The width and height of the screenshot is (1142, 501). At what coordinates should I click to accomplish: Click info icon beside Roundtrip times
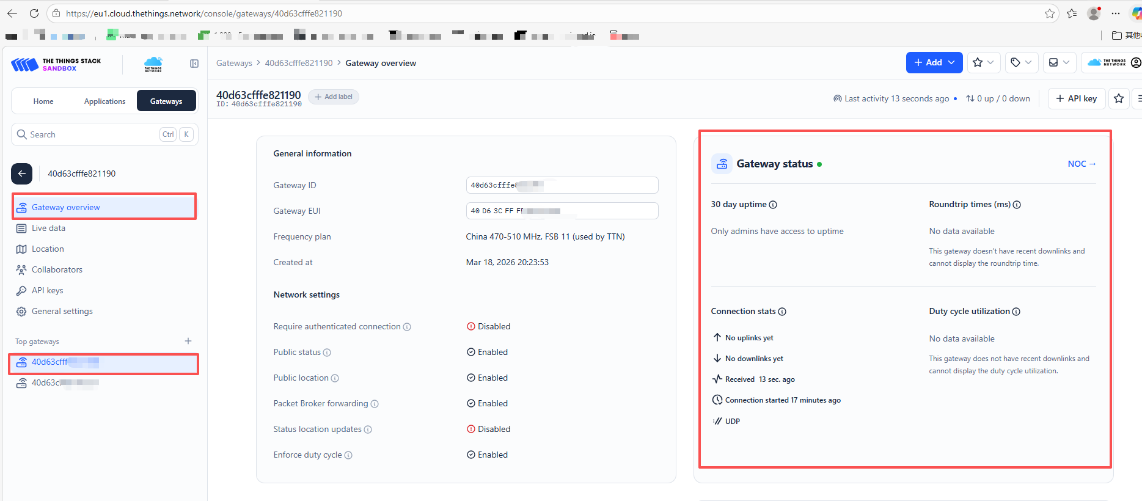pos(1017,205)
